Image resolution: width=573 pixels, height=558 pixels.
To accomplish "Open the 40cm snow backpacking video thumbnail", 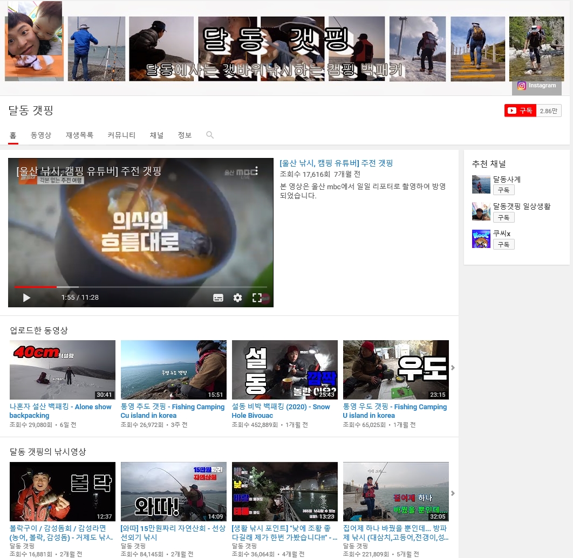I will tap(63, 369).
